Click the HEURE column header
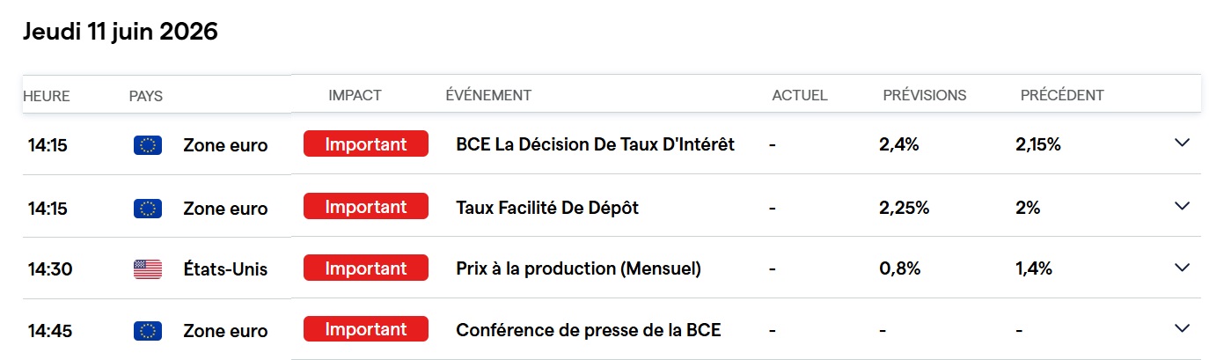 [x=47, y=96]
